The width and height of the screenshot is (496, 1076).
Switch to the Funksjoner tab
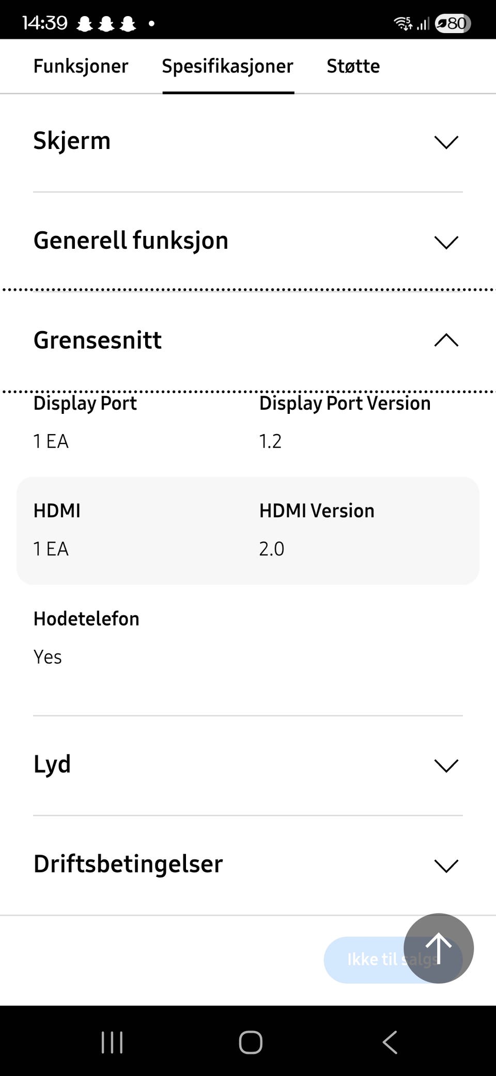point(81,66)
